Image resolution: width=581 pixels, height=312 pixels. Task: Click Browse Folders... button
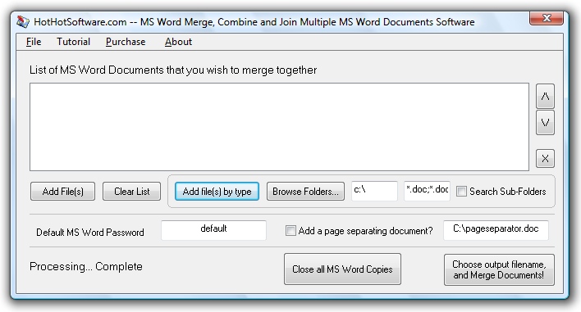point(305,191)
